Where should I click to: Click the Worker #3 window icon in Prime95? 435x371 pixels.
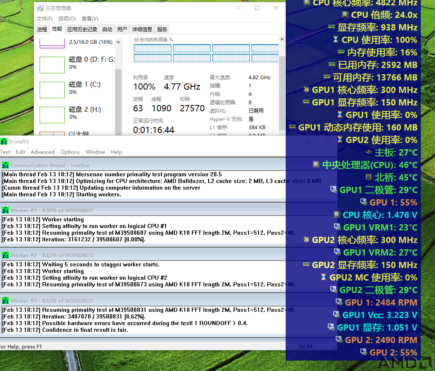tap(5, 301)
